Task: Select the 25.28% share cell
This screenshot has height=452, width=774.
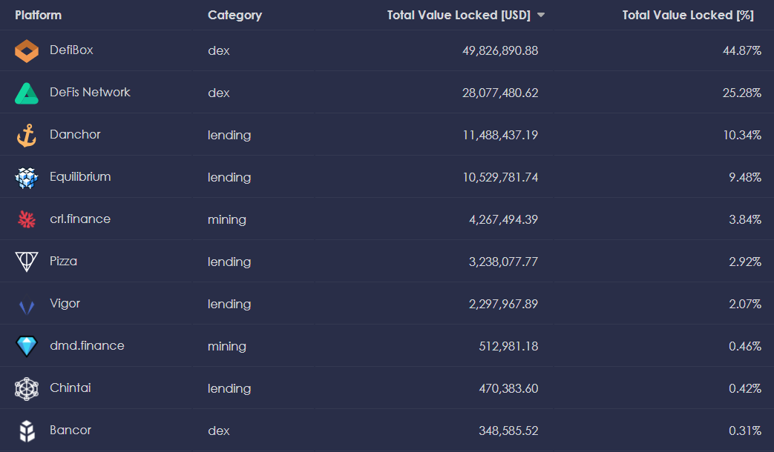Action: point(742,93)
